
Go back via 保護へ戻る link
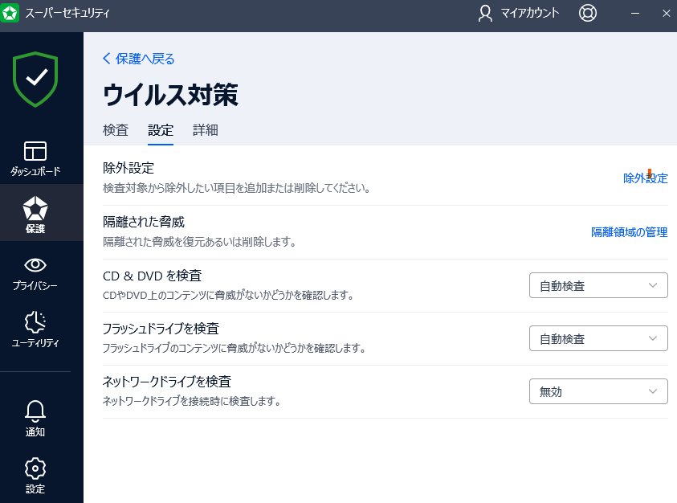[138, 59]
